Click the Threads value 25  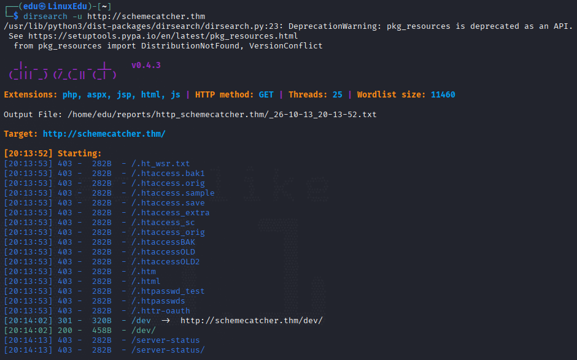coord(338,94)
